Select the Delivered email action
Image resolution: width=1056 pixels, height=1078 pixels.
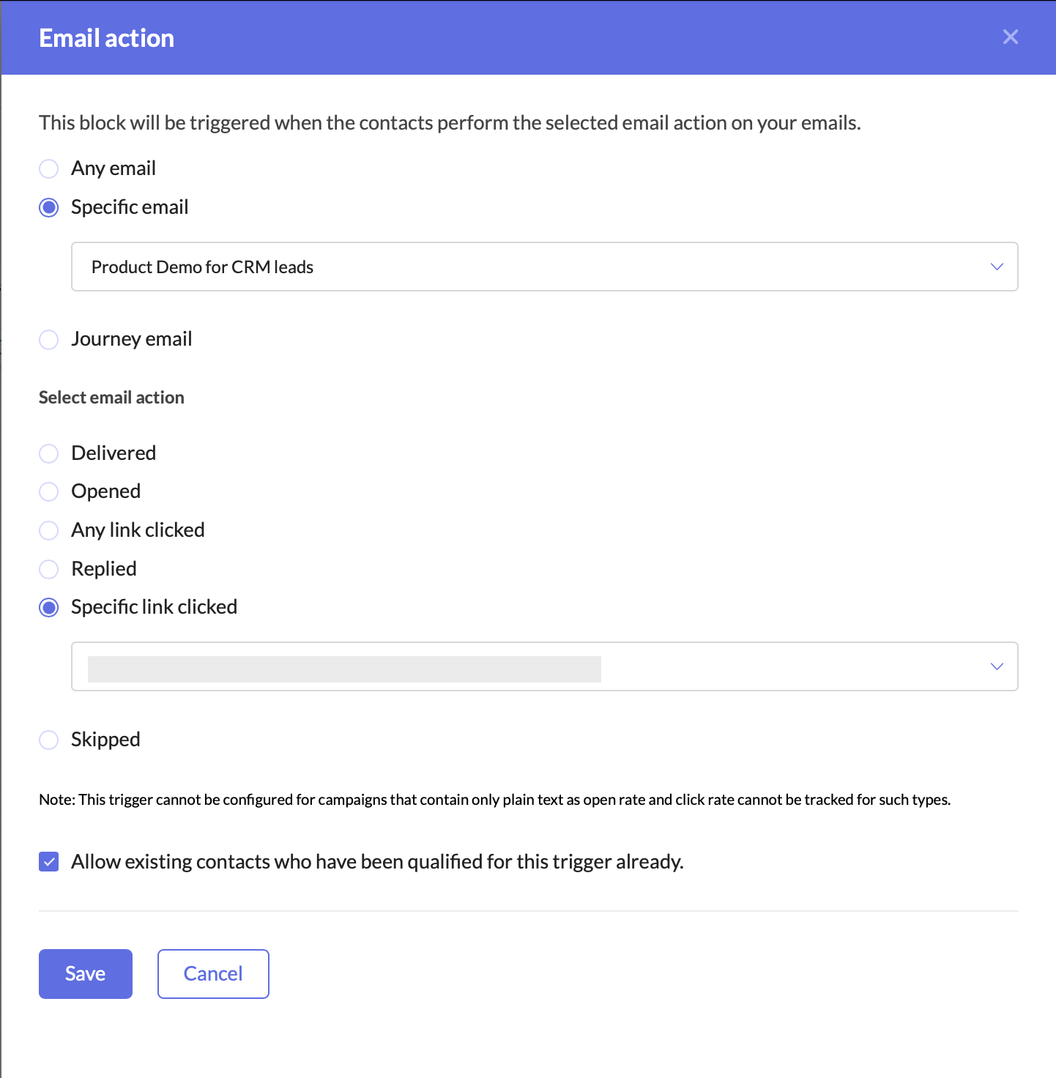pyautogui.click(x=48, y=453)
